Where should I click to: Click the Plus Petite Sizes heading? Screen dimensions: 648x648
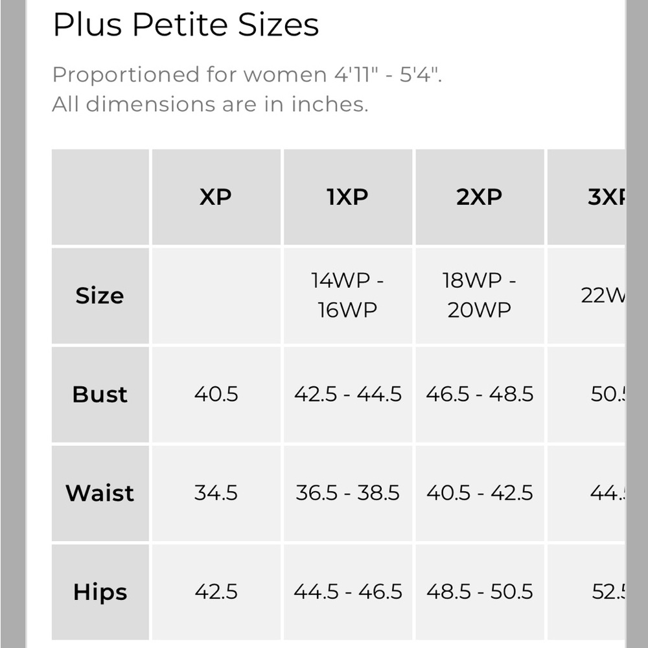(185, 25)
